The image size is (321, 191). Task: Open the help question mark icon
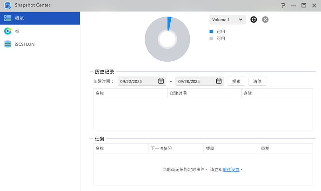[x=283, y=6]
